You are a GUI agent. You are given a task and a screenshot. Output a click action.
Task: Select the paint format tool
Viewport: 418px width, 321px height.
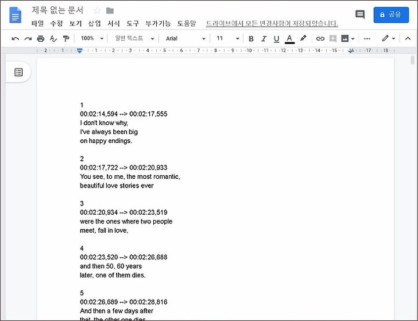(66, 39)
